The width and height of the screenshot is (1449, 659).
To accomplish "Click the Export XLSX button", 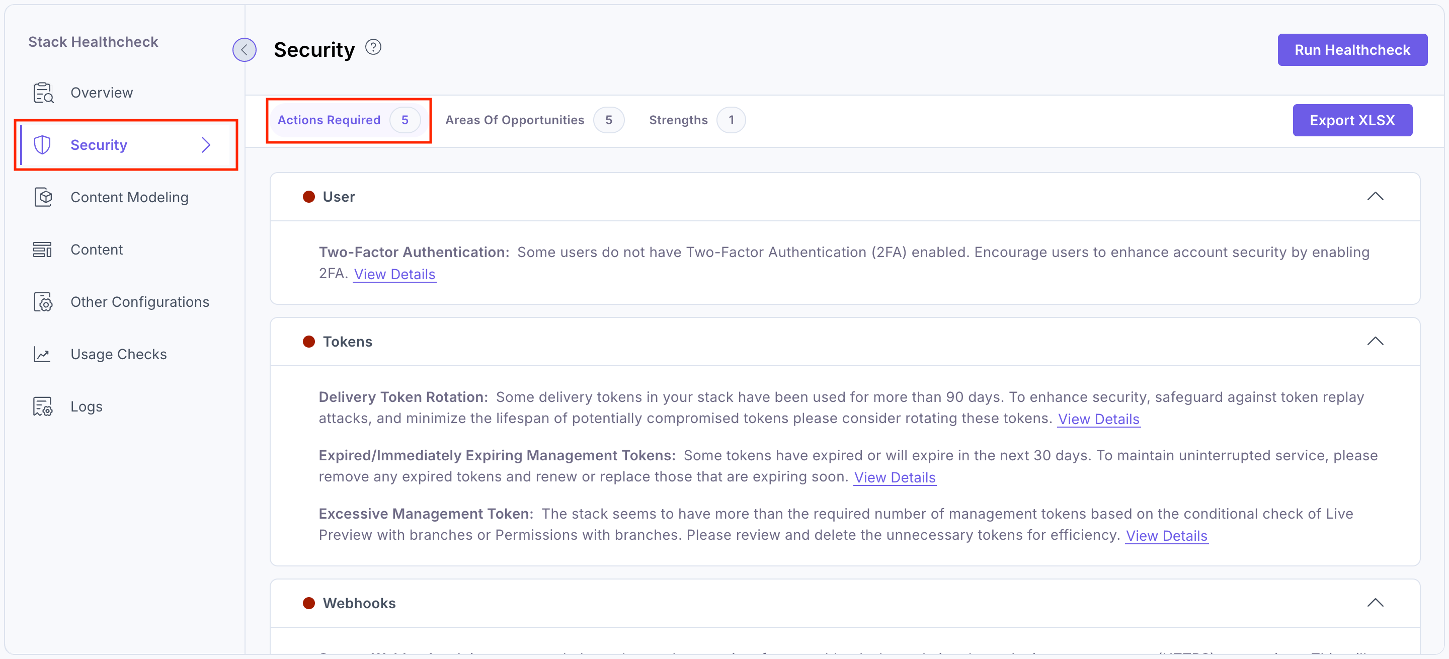I will (x=1353, y=120).
